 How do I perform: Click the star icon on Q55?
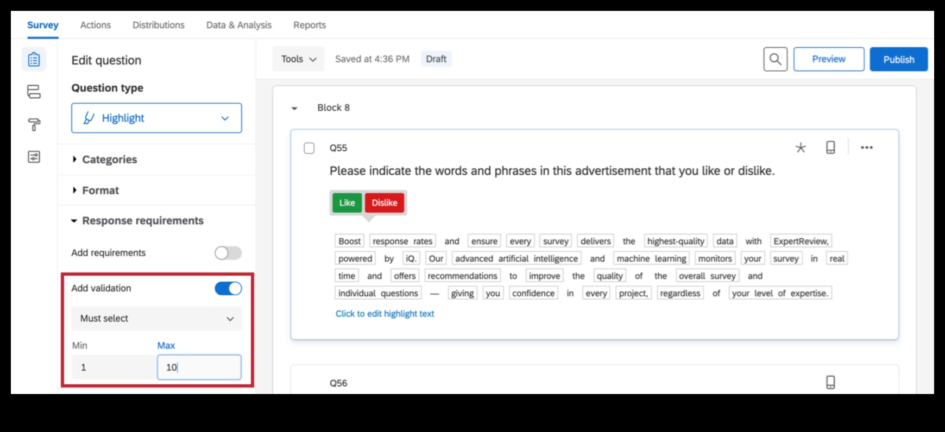coord(801,148)
